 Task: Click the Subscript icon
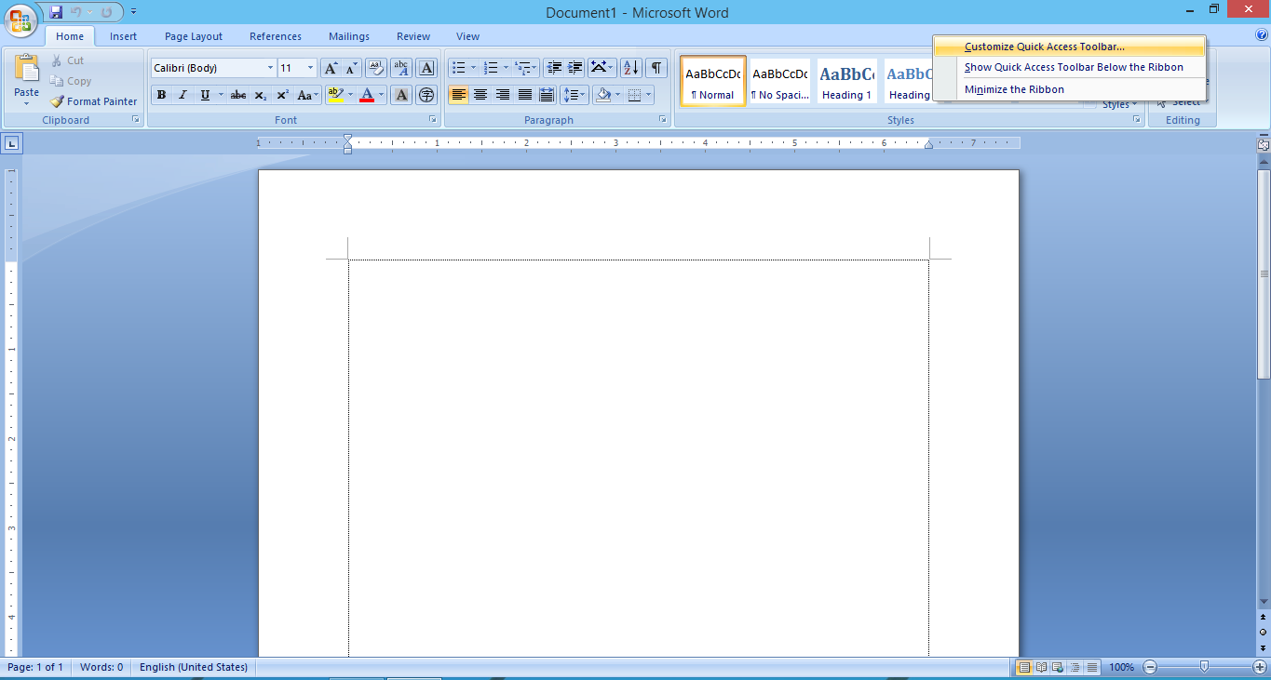[x=262, y=94]
